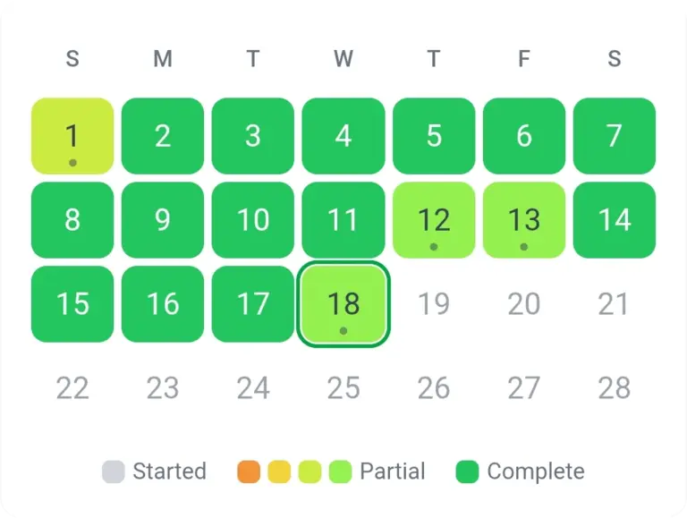This screenshot has height=518, width=687.
Task: Select the yellow legend swatch
Action: pyautogui.click(x=279, y=471)
